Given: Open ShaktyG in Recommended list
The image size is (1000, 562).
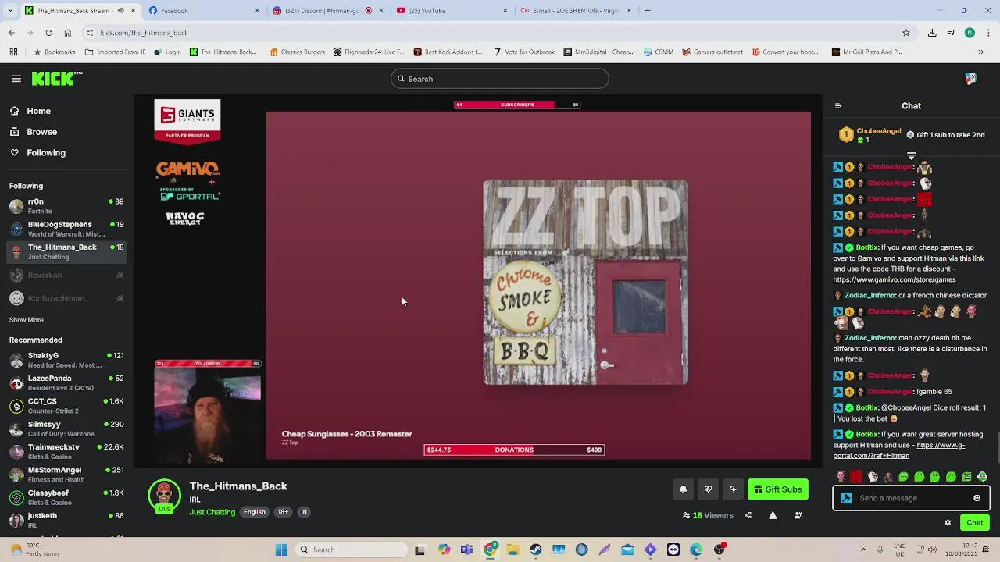Looking at the screenshot, I should [x=66, y=360].
